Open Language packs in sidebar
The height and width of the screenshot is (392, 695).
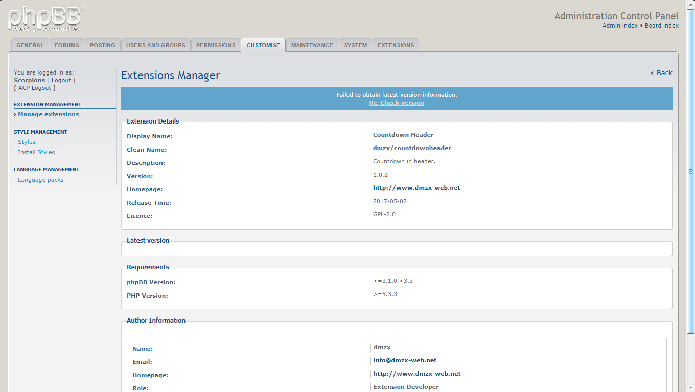41,180
